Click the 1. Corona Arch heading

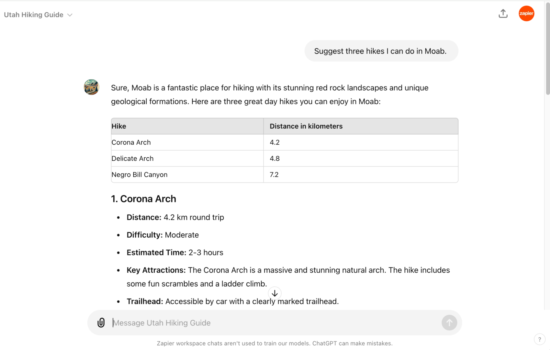pos(143,199)
